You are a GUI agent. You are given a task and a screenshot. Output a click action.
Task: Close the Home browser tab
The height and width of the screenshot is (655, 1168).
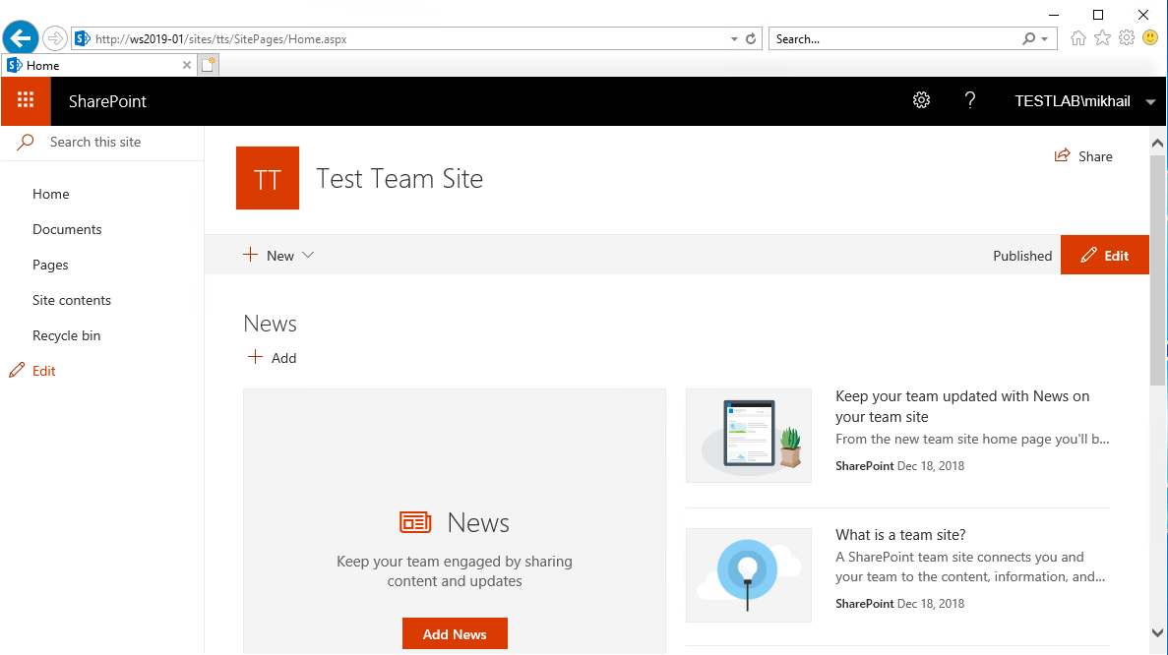click(187, 65)
